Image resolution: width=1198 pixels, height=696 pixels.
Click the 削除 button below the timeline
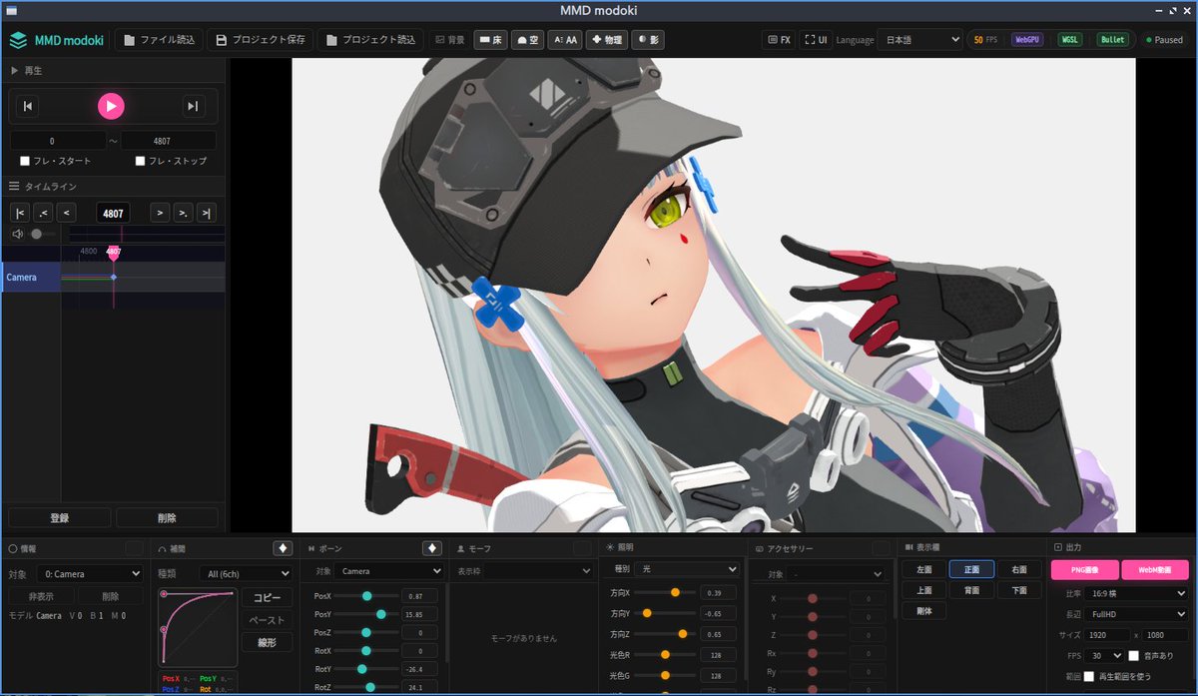(167, 518)
